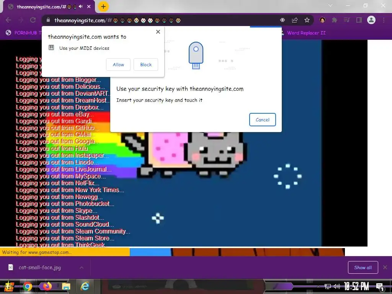Cancel the security key dialog
The height and width of the screenshot is (294, 392).
[263, 120]
